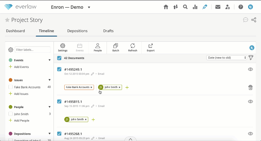Refresh the timeline
Viewport: 261px width, 141px height.
click(133, 48)
